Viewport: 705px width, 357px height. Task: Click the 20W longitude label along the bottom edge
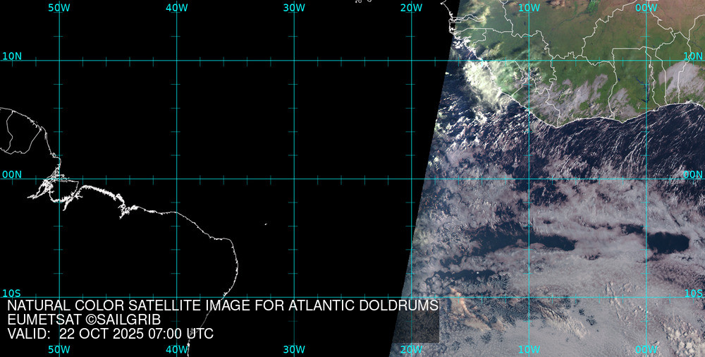[411, 349]
